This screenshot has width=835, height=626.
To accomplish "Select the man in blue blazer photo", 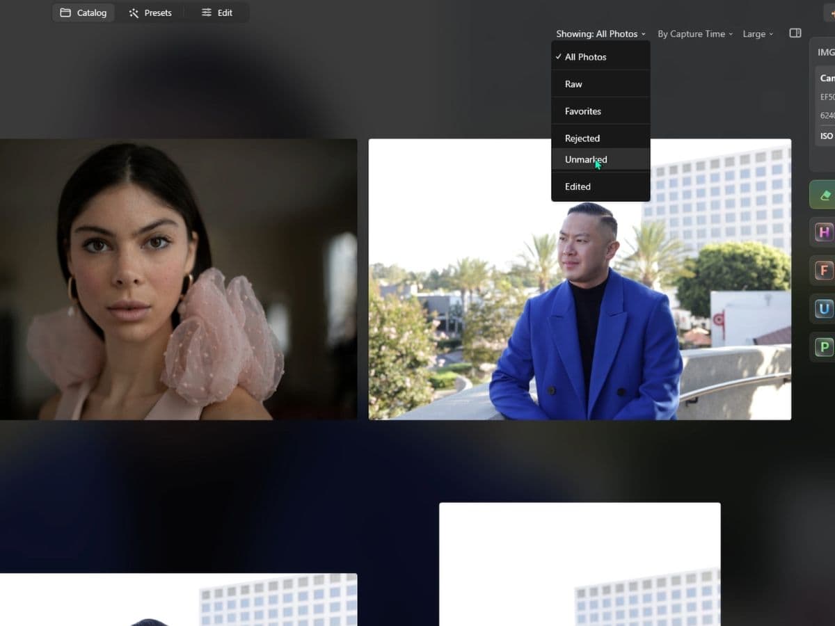I will [x=580, y=280].
